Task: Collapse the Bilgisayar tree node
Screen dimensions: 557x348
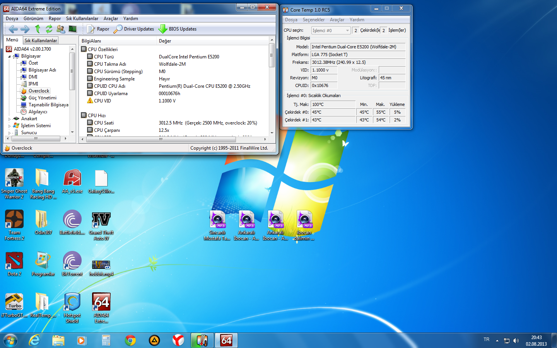Action: [9, 56]
